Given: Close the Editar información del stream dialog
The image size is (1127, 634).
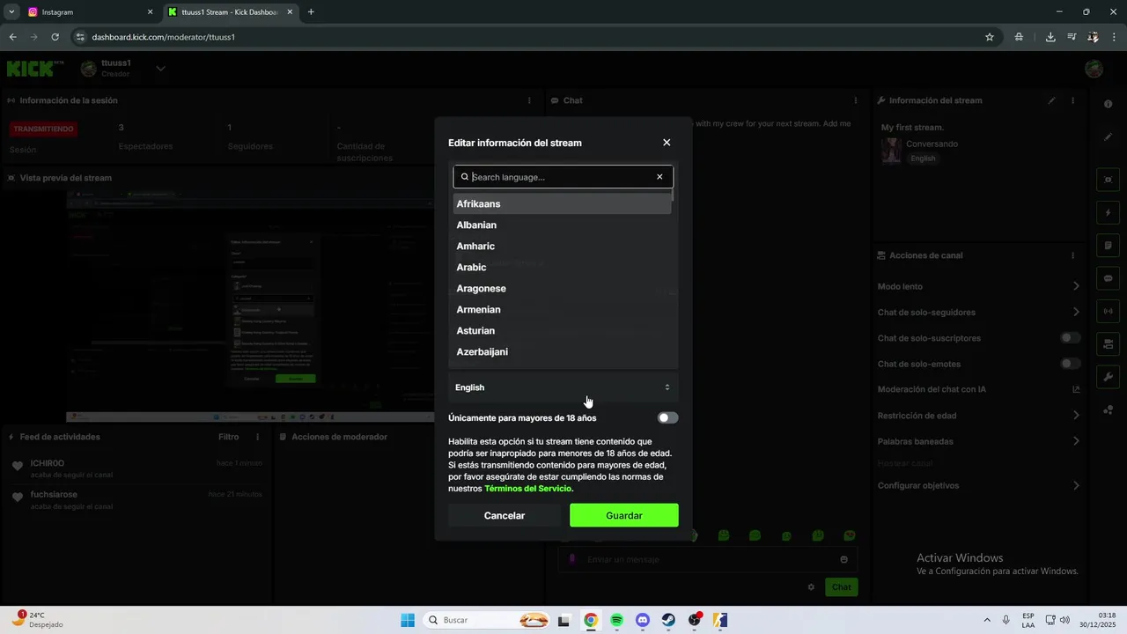Looking at the screenshot, I should point(667,143).
